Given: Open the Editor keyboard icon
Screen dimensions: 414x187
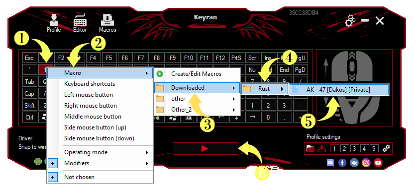Looking at the screenshot, I should pos(80,23).
